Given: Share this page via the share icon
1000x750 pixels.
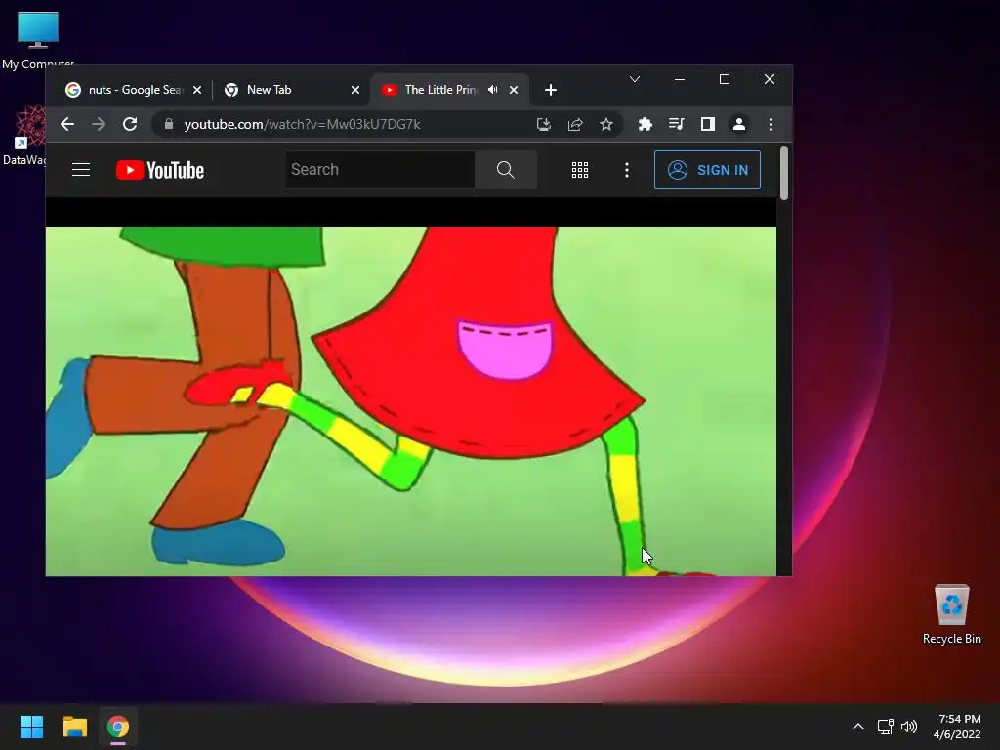Looking at the screenshot, I should (575, 124).
